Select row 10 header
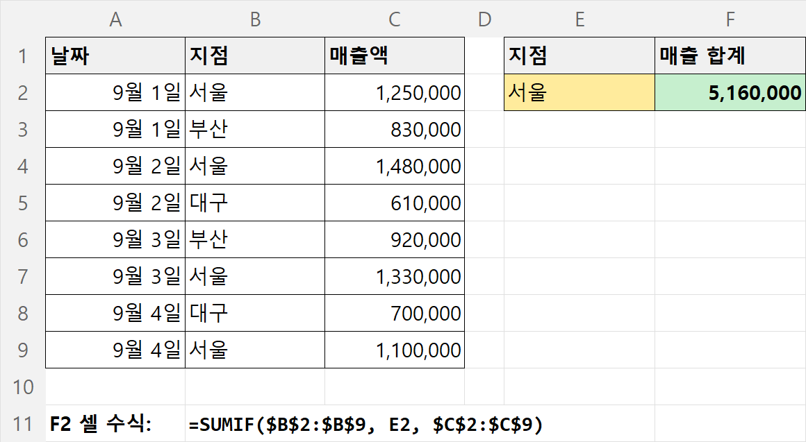 pyautogui.click(x=23, y=386)
